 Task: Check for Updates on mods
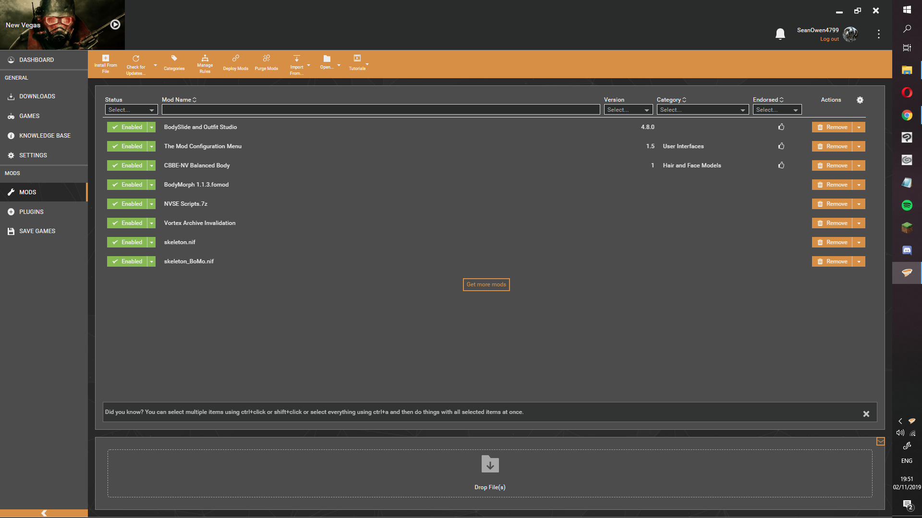point(136,65)
